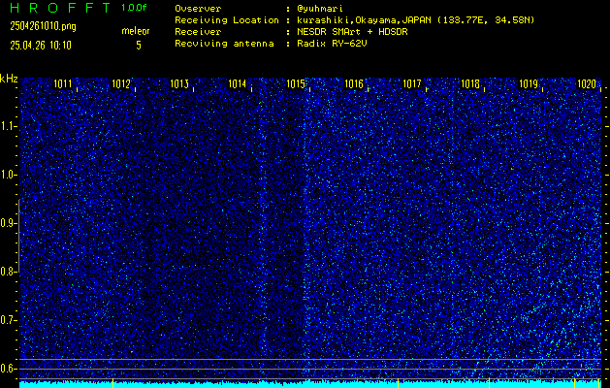
Task: Click the 1014 time axis label
Action: (x=238, y=83)
